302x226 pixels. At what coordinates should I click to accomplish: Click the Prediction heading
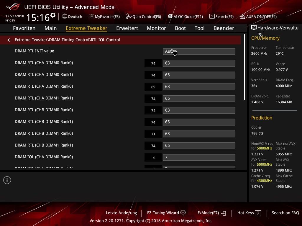point(262,118)
